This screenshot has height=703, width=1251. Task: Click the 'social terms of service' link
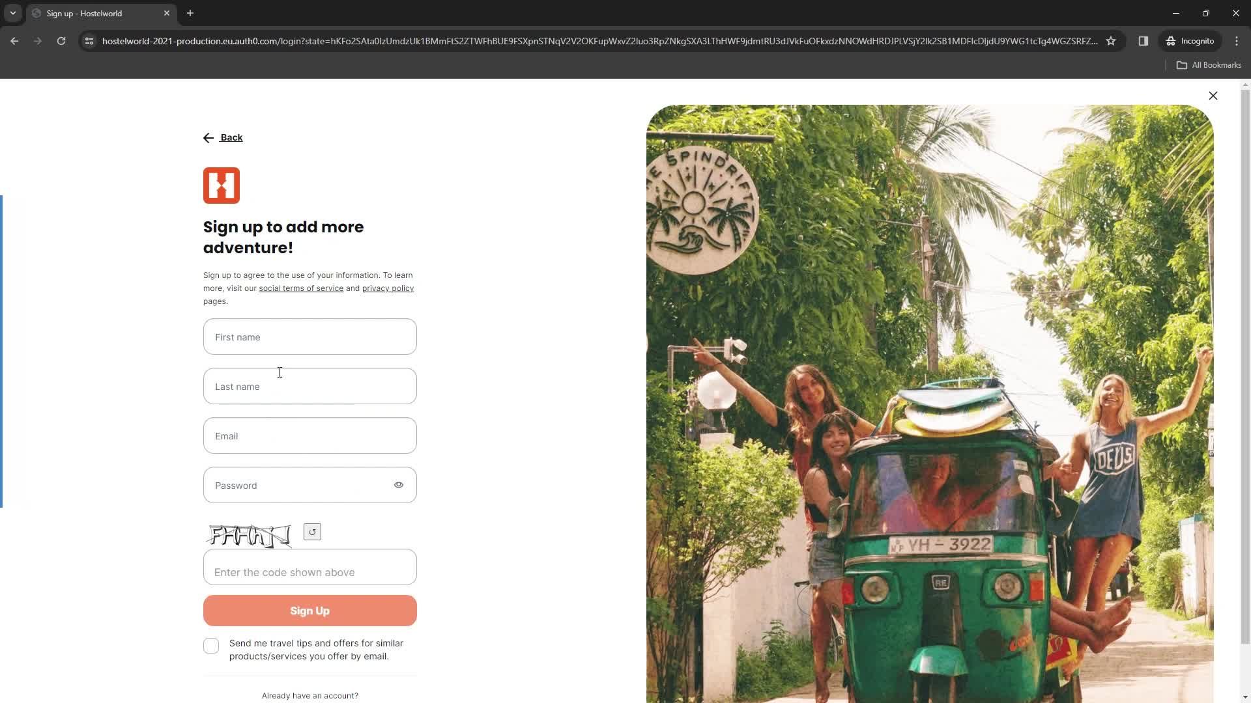(302, 288)
